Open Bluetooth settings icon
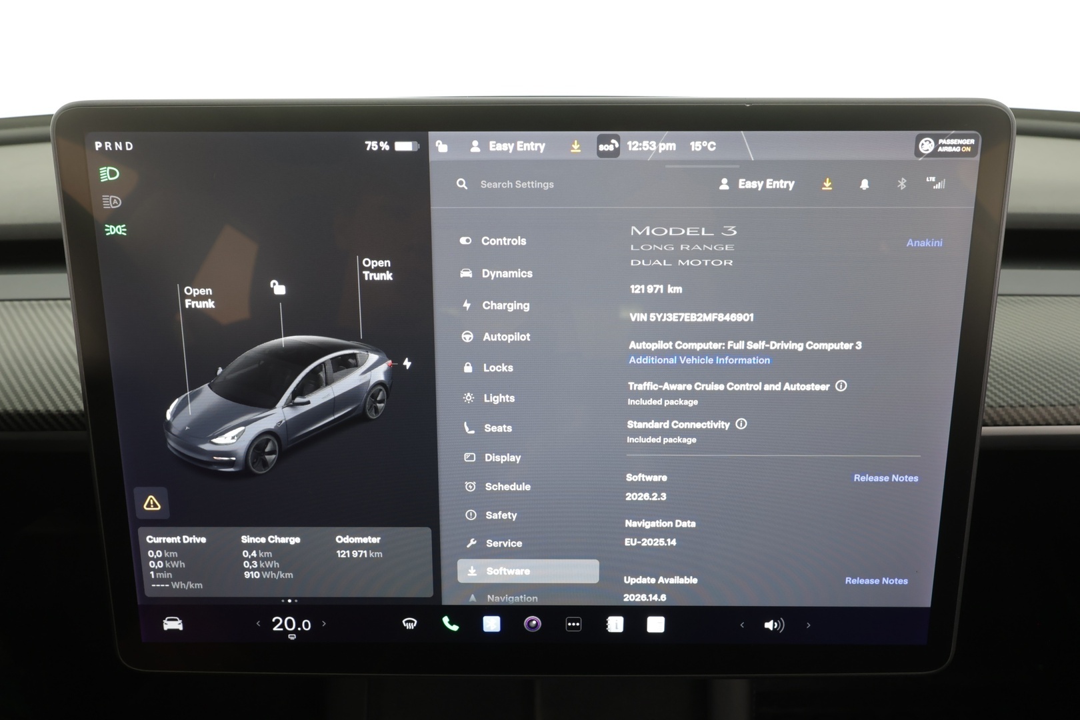 pyautogui.click(x=901, y=183)
